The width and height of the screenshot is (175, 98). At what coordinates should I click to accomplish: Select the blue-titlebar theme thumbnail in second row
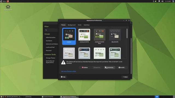(84, 53)
